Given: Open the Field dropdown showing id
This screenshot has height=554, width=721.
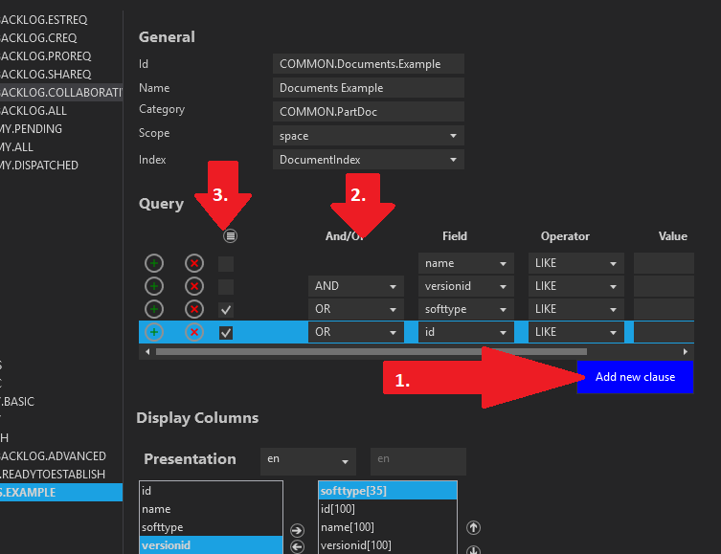Looking at the screenshot, I should pos(465,332).
